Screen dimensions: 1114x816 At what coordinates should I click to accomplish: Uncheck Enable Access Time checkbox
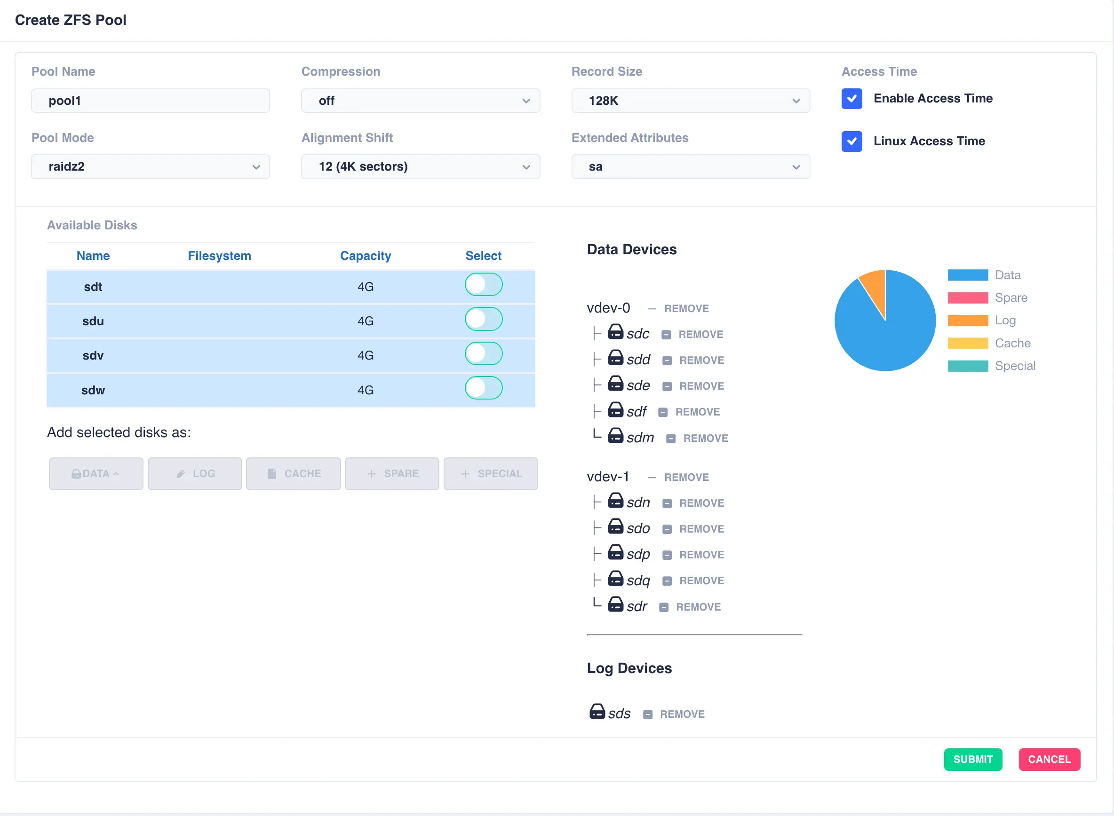click(851, 99)
